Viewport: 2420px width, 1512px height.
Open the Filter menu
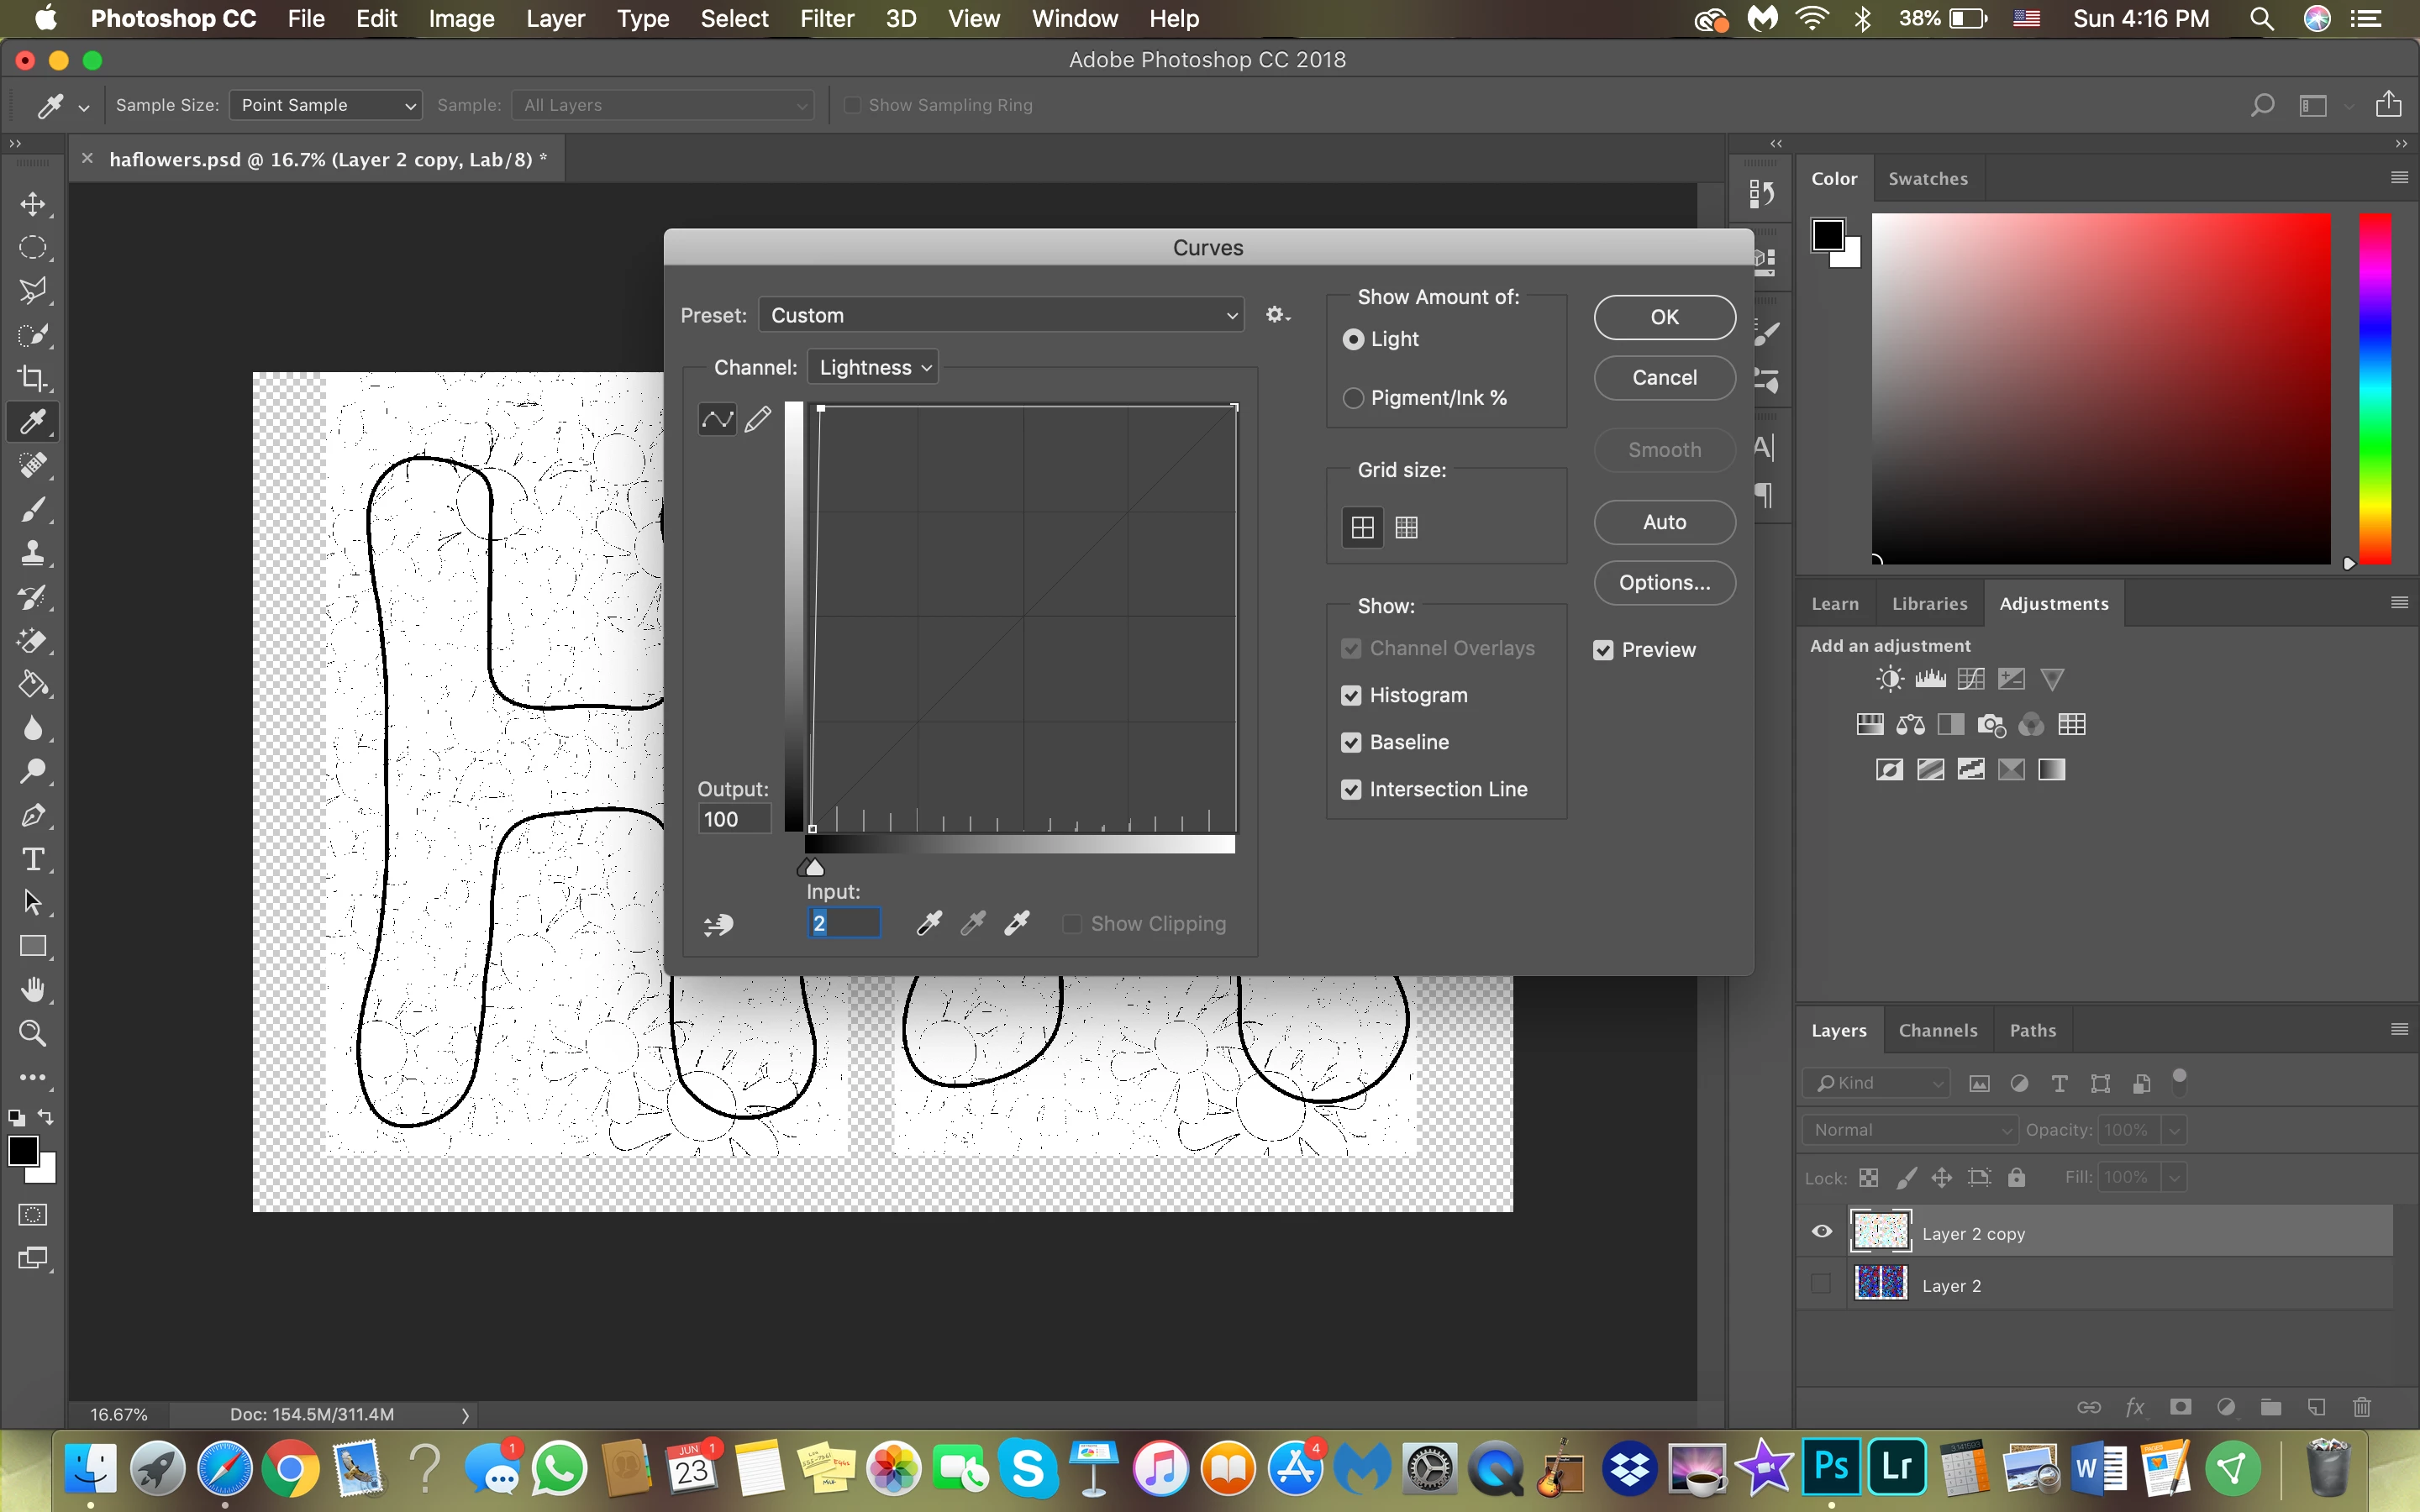click(826, 19)
